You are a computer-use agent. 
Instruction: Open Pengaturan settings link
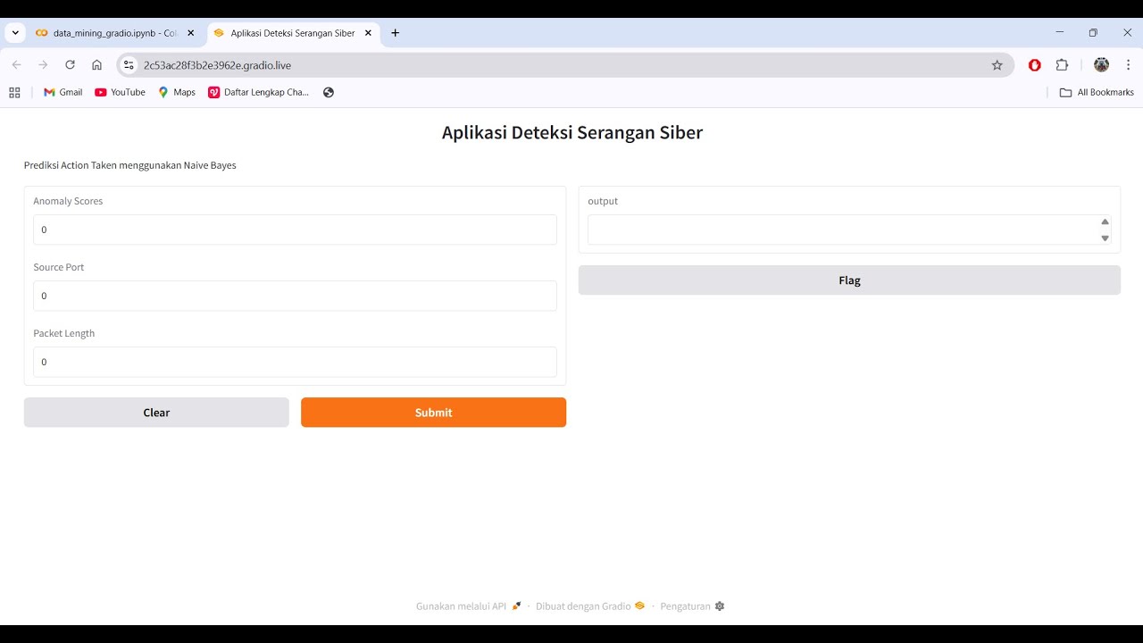click(x=692, y=606)
